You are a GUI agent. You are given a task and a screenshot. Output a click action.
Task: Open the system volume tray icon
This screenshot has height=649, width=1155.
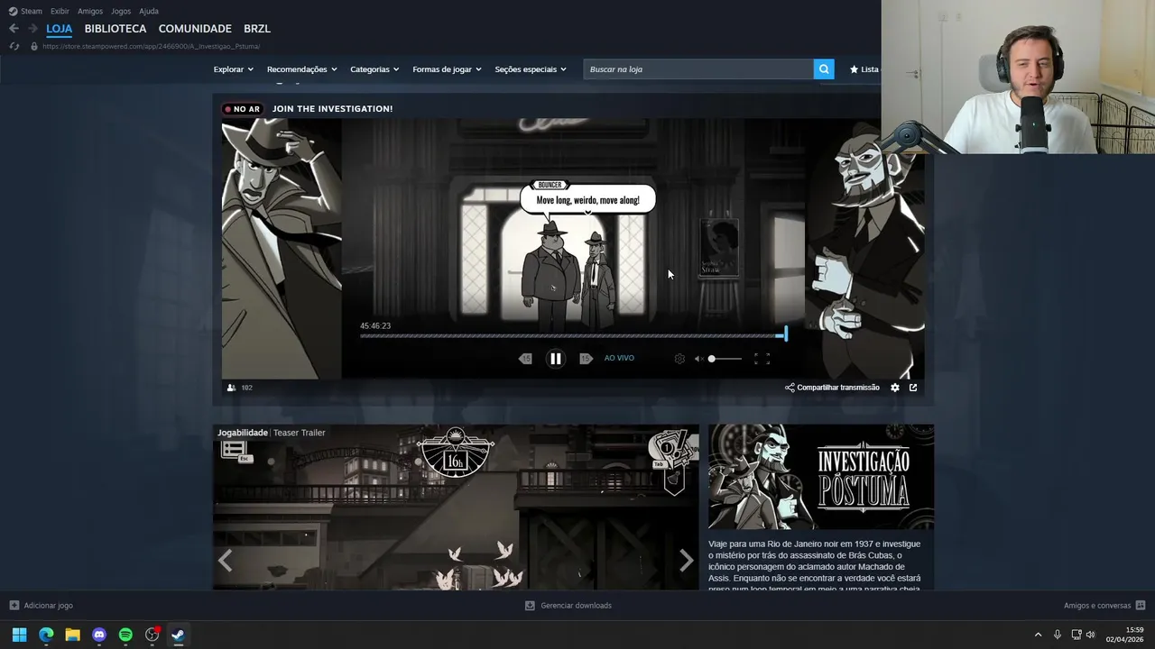coord(1090,635)
